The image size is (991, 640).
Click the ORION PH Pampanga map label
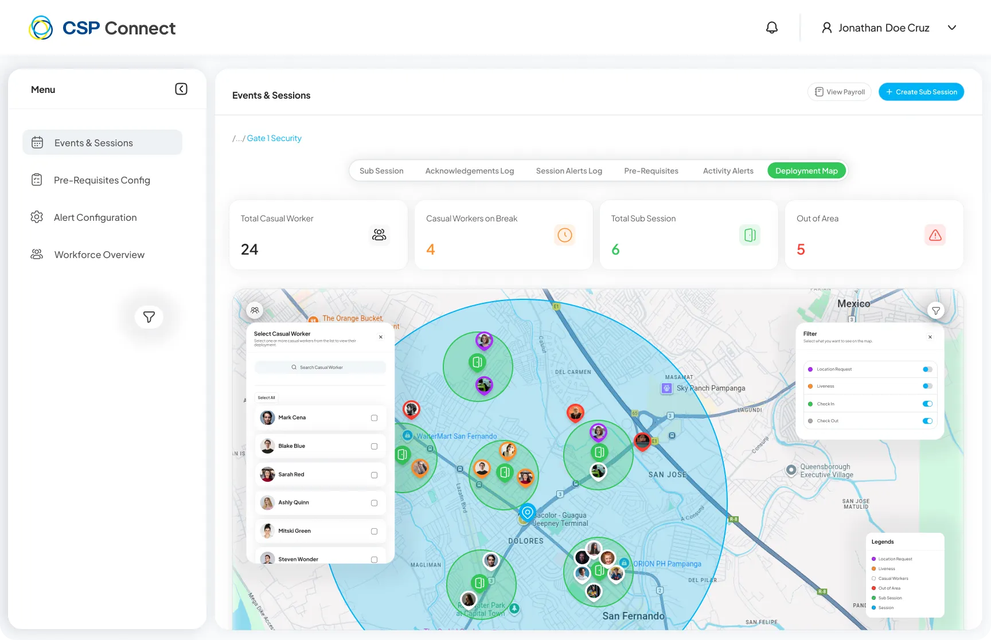click(667, 564)
